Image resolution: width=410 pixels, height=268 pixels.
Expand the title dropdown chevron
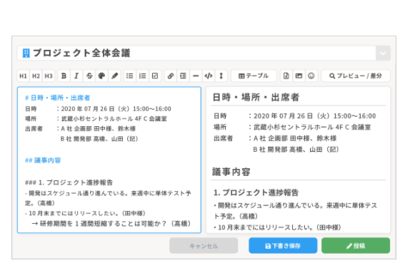tap(383, 53)
